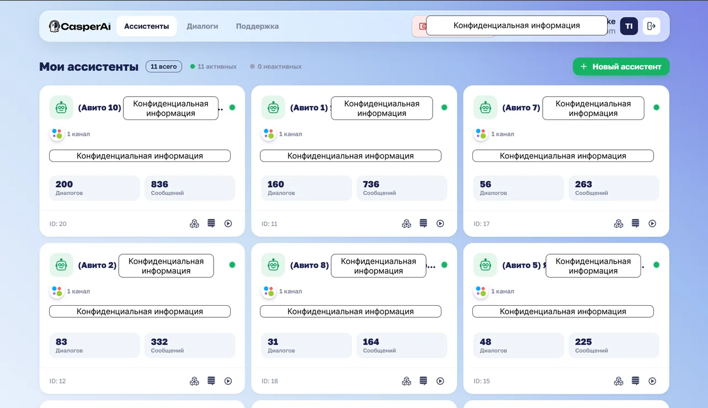
Task: Open the cubes icon on assistant ID 11
Action: (407, 223)
